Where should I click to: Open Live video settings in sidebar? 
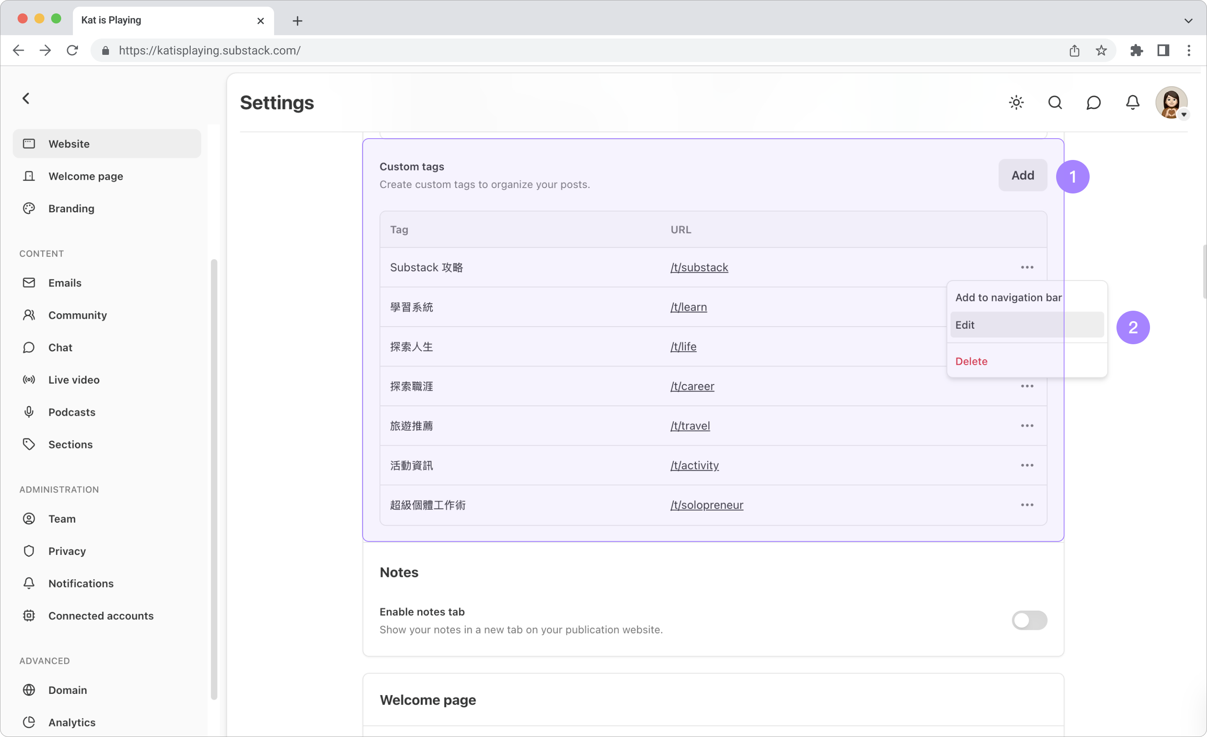click(73, 380)
